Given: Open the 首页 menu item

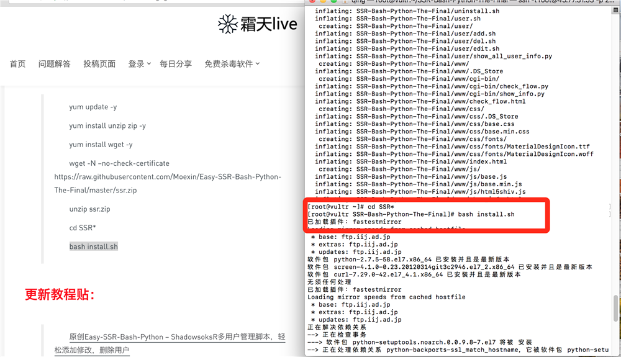Looking at the screenshot, I should point(17,64).
